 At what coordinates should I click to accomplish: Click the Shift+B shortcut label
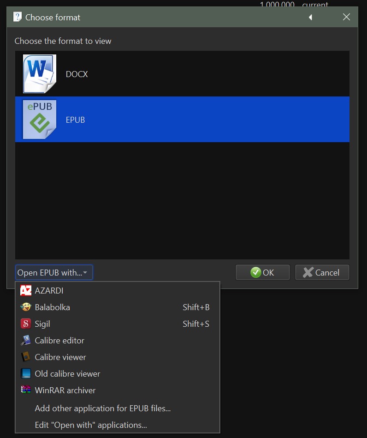point(196,307)
